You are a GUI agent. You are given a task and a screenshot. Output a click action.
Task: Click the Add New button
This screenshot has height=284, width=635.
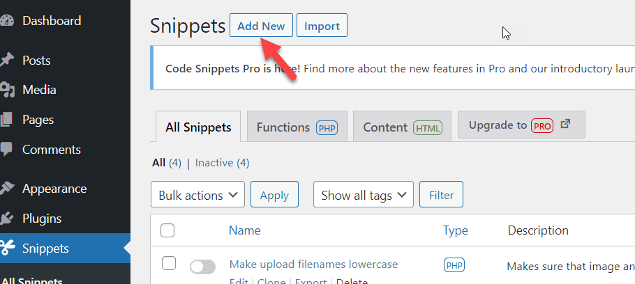tap(261, 26)
